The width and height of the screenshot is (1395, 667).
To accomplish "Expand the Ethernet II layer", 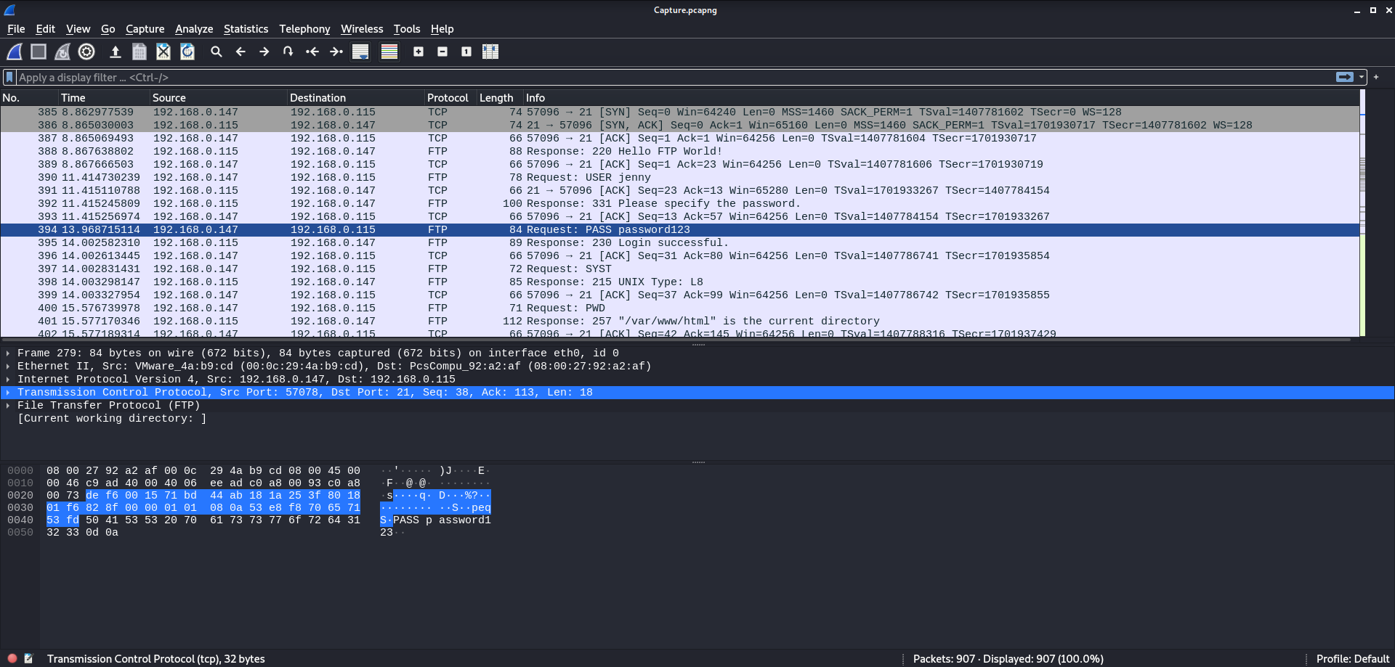I will tap(8, 367).
